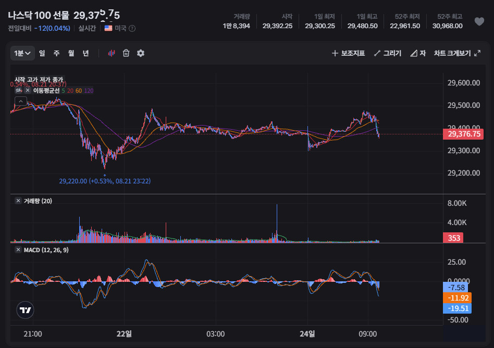Remove the 이동평균선 indicator
Viewport: 494px width, 348px height.
pos(28,91)
